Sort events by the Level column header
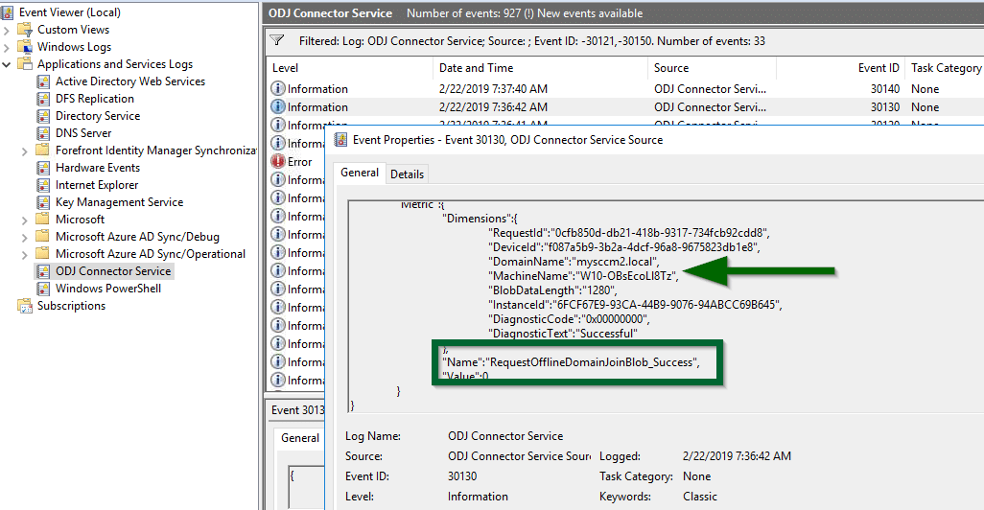984x510 pixels. point(351,68)
